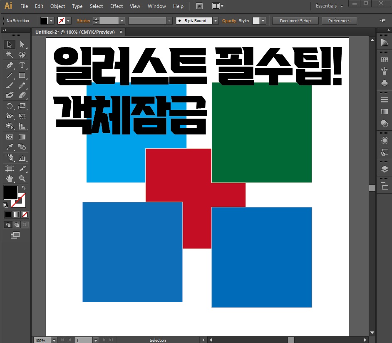Screen dimensions: 392x343
Task: Open the Window menu
Action: tap(157, 6)
